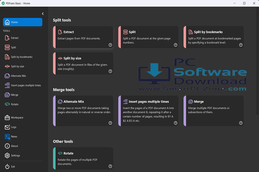The image size is (259, 172).
Task: Open the Split by size tool card
Action: point(83,63)
